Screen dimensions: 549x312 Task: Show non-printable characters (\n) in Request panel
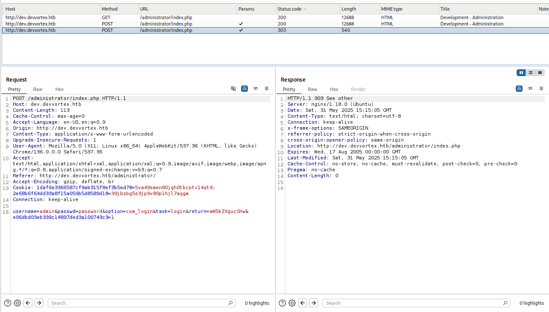click(256, 88)
